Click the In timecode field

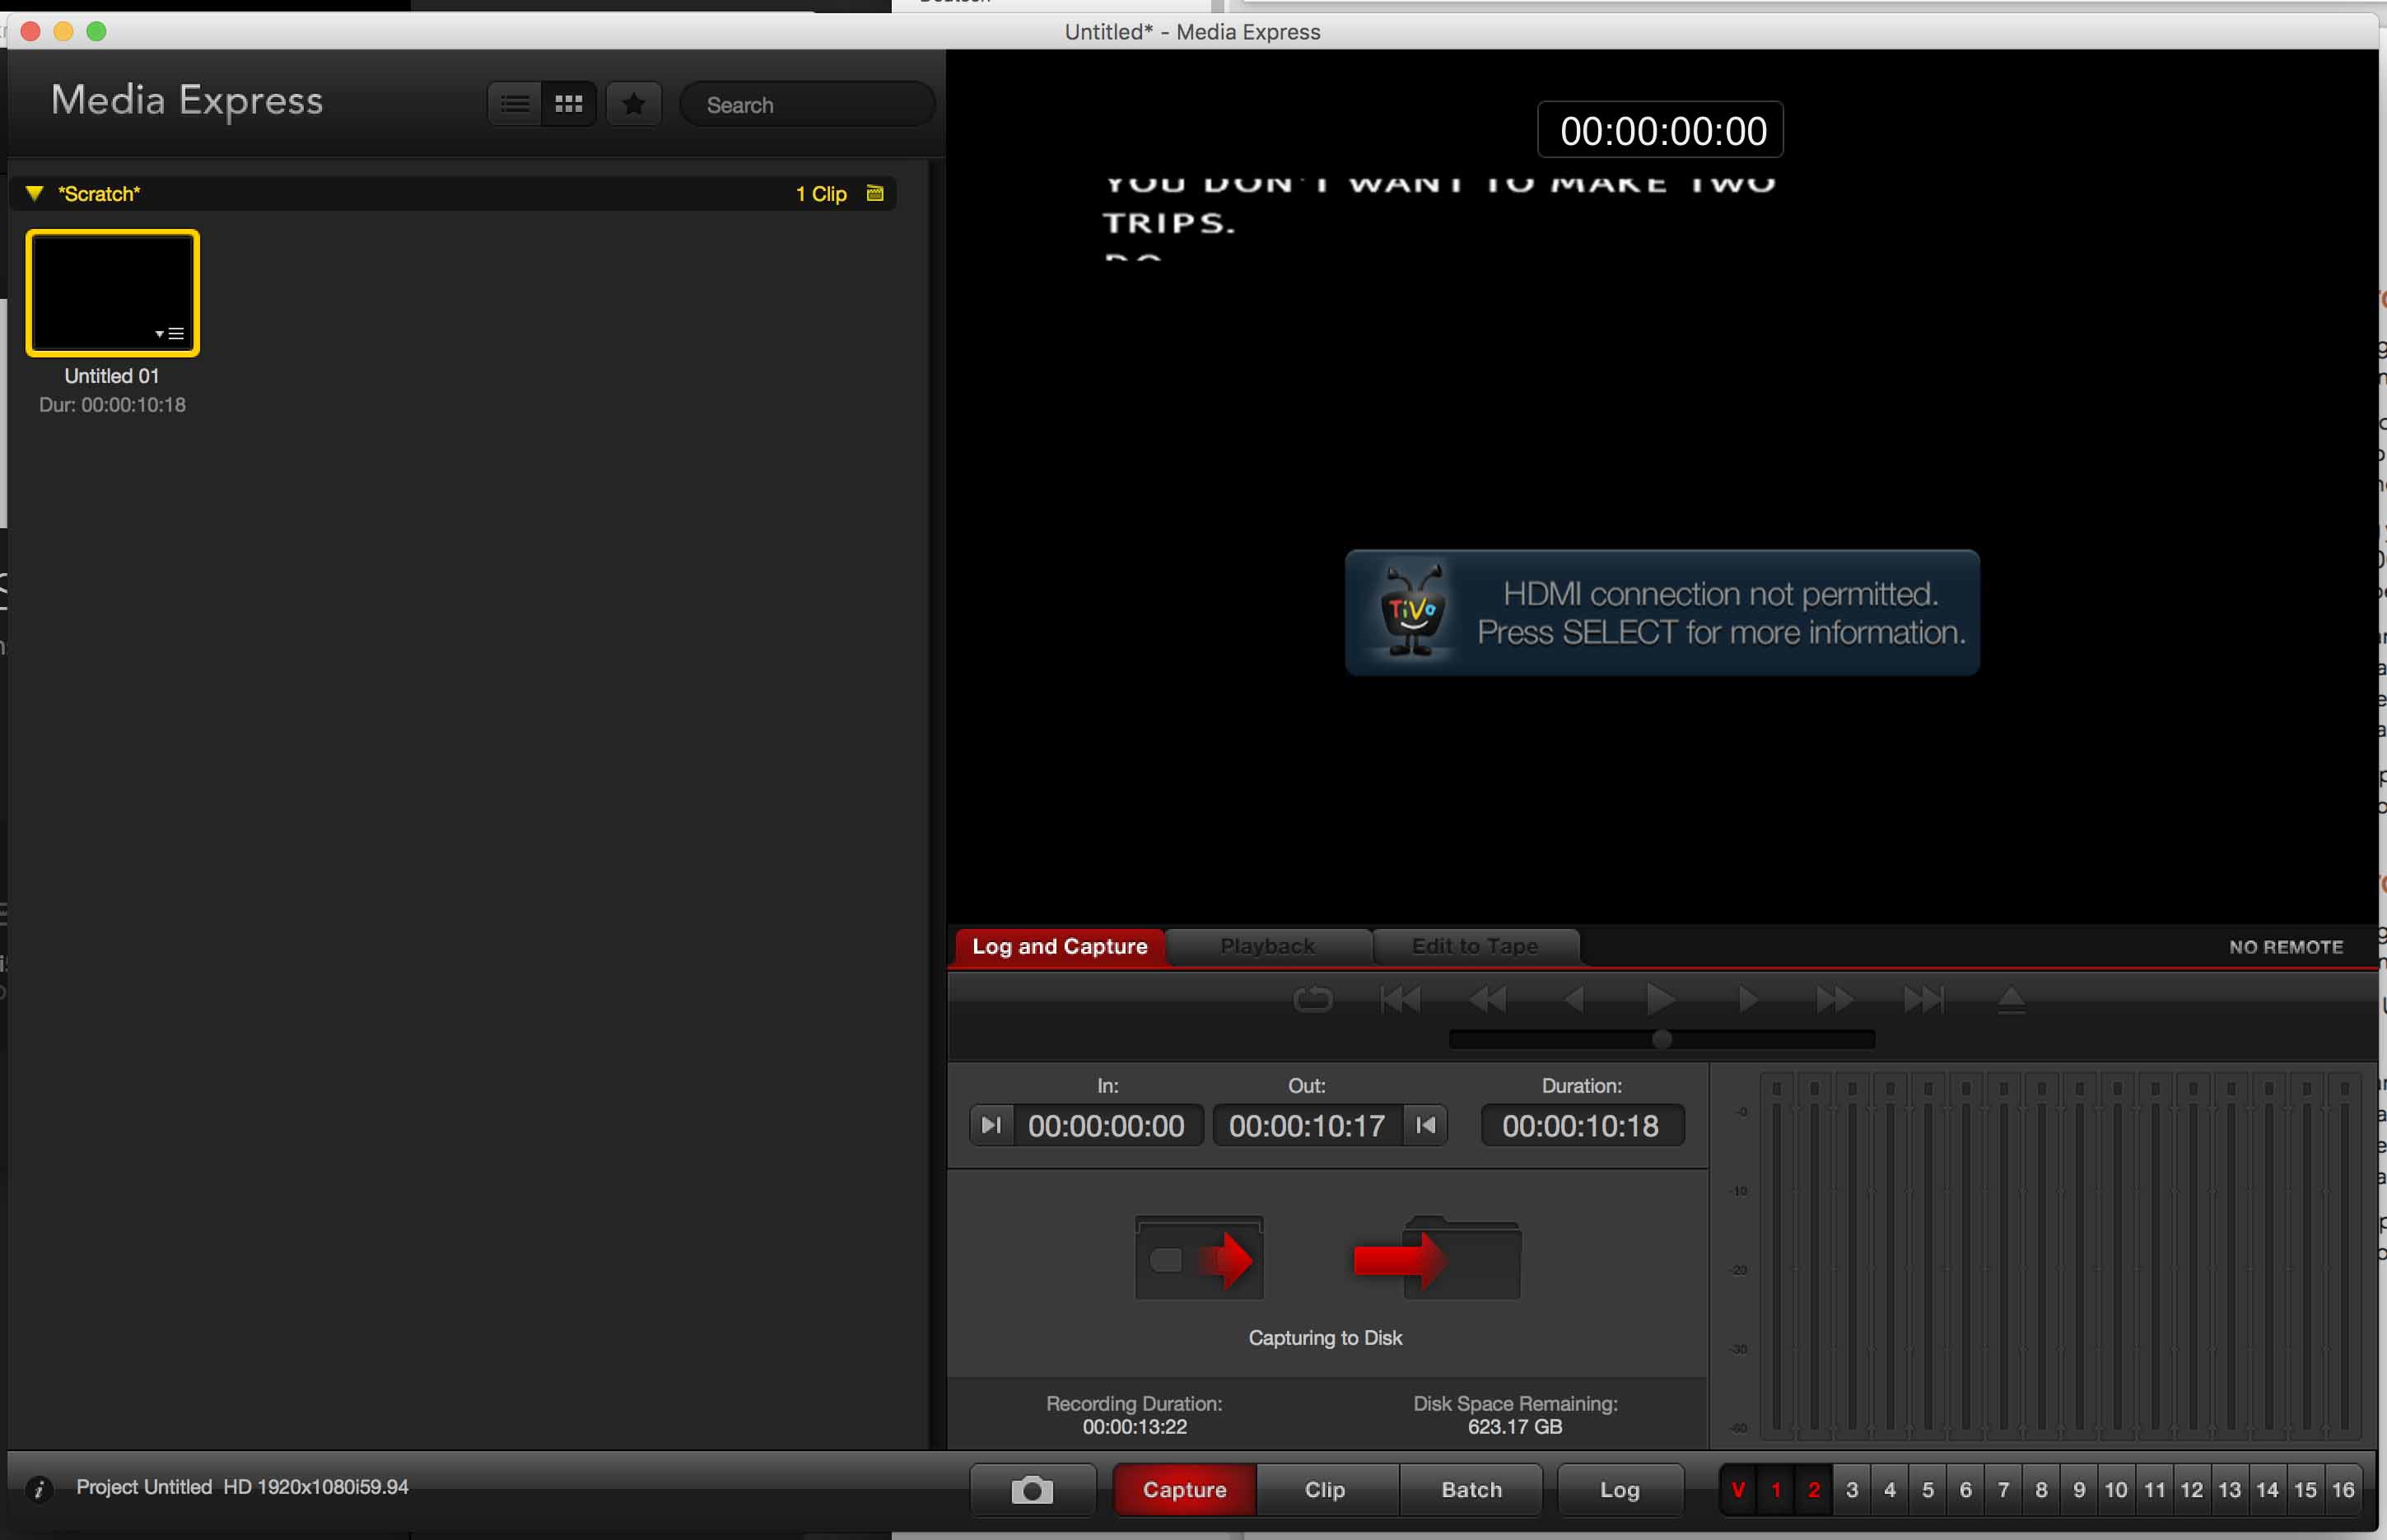click(1107, 1126)
